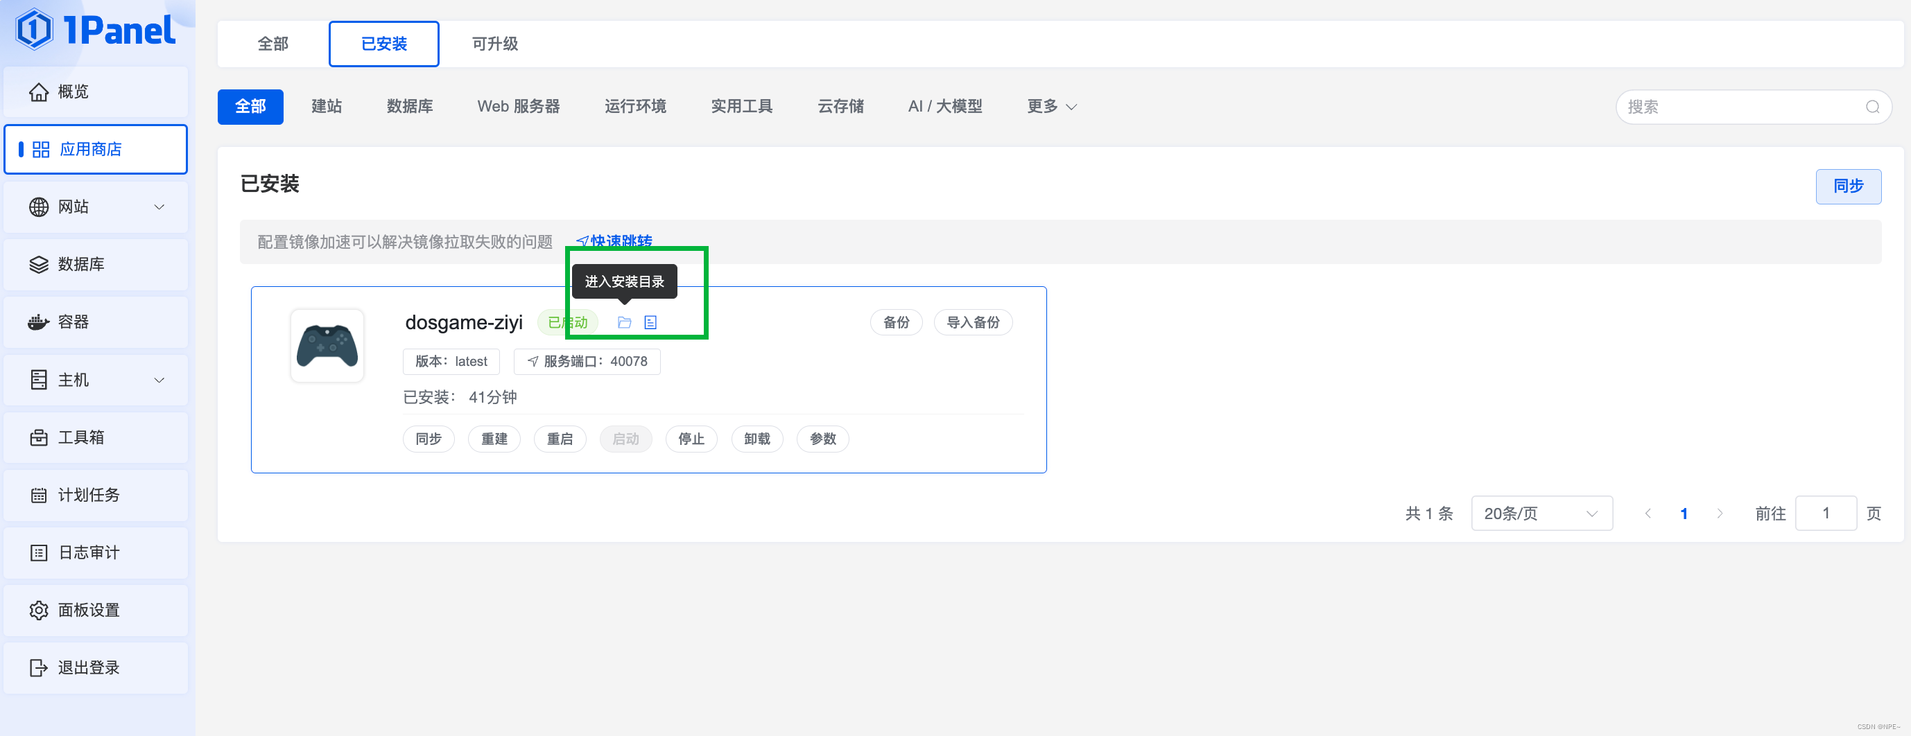
Task: Select the blue 全部 category filter
Action: click(251, 107)
